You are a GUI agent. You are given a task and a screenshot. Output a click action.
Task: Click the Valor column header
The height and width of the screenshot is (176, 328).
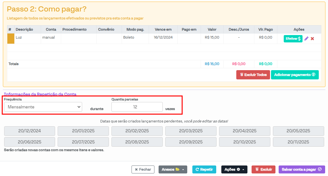[x=212, y=29]
